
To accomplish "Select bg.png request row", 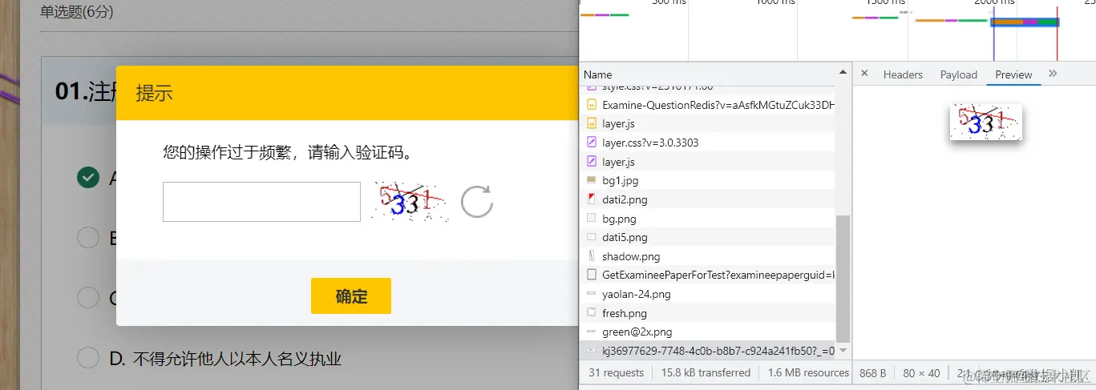I will (x=709, y=219).
